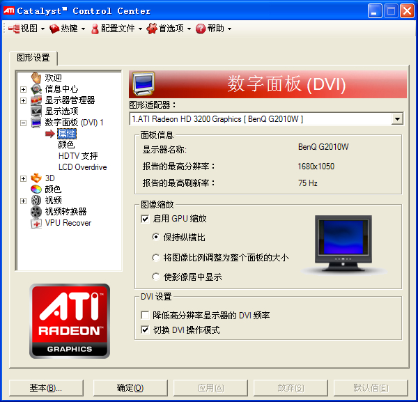
Task: Click the 应用(A) button
Action: click(x=210, y=388)
